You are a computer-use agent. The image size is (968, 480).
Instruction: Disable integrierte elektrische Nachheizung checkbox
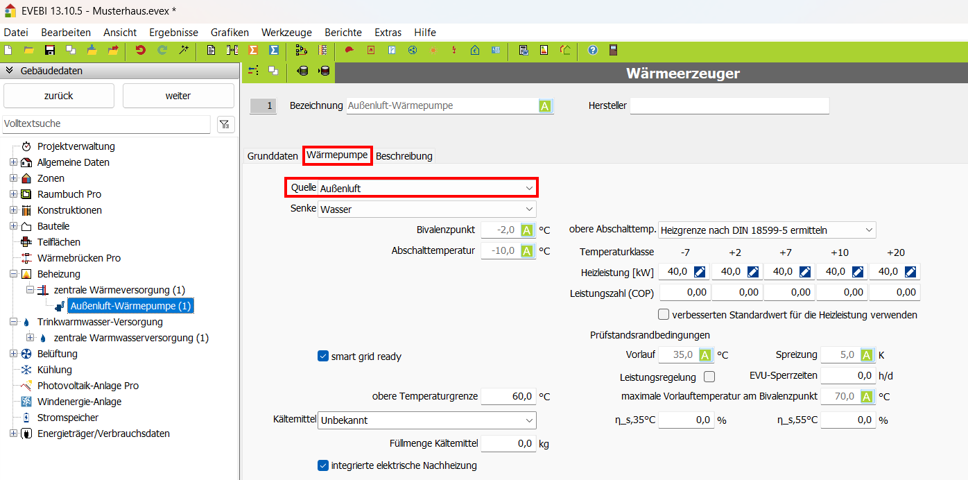pyautogui.click(x=323, y=465)
